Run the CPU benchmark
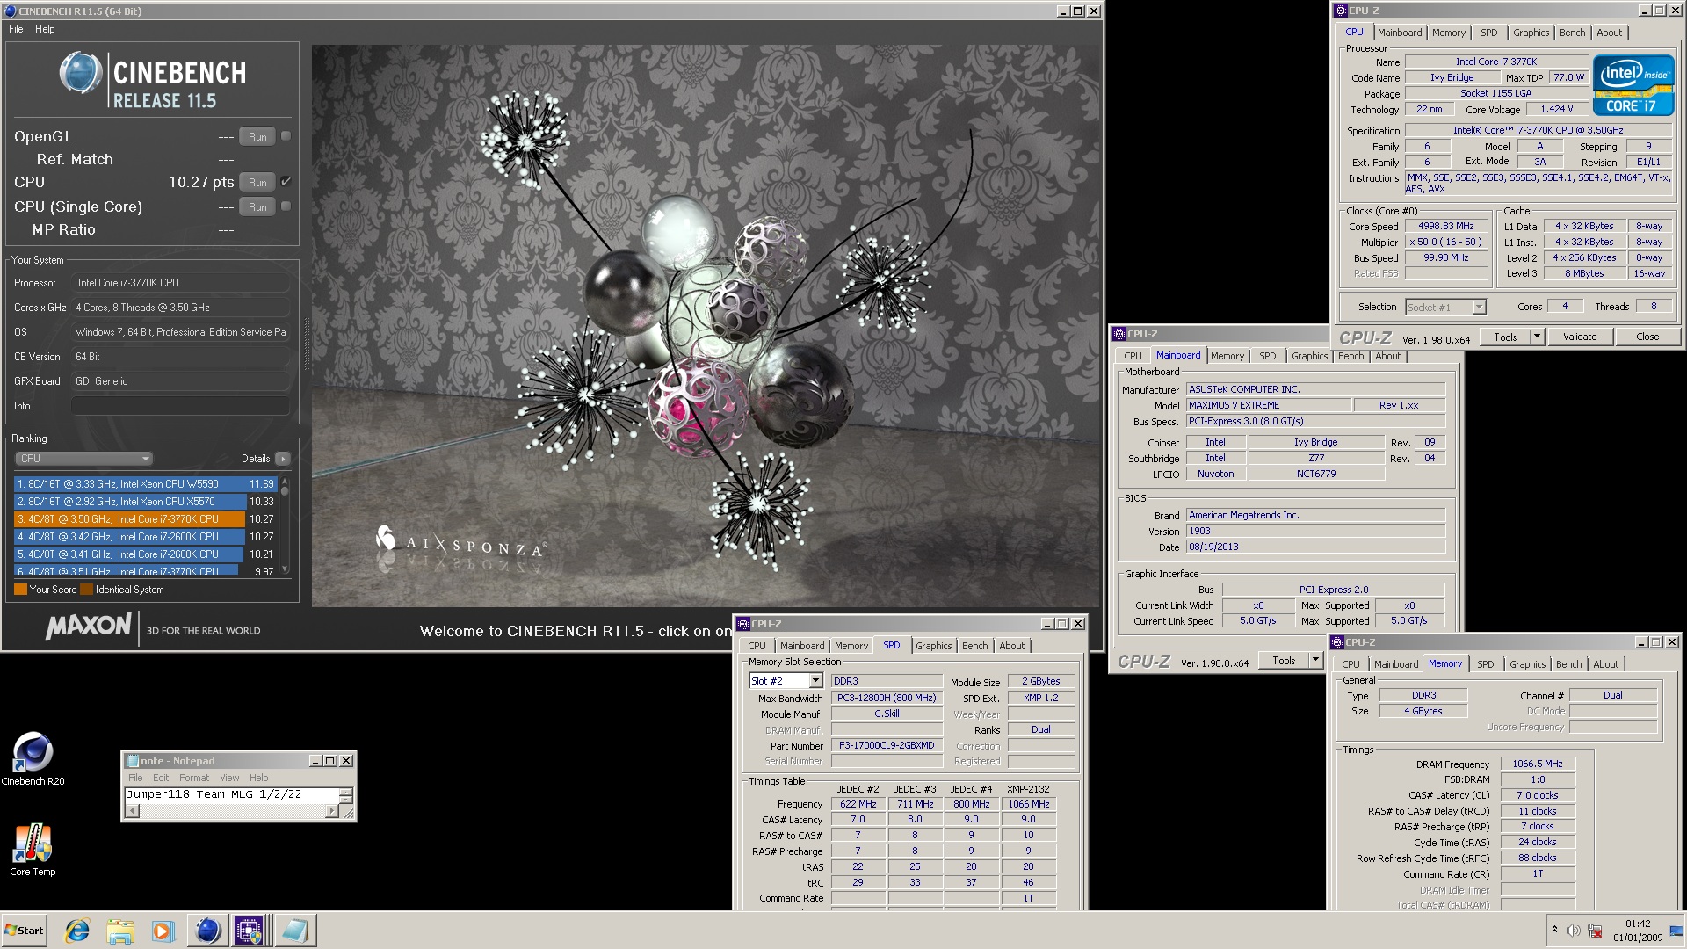This screenshot has height=949, width=1687. [257, 182]
